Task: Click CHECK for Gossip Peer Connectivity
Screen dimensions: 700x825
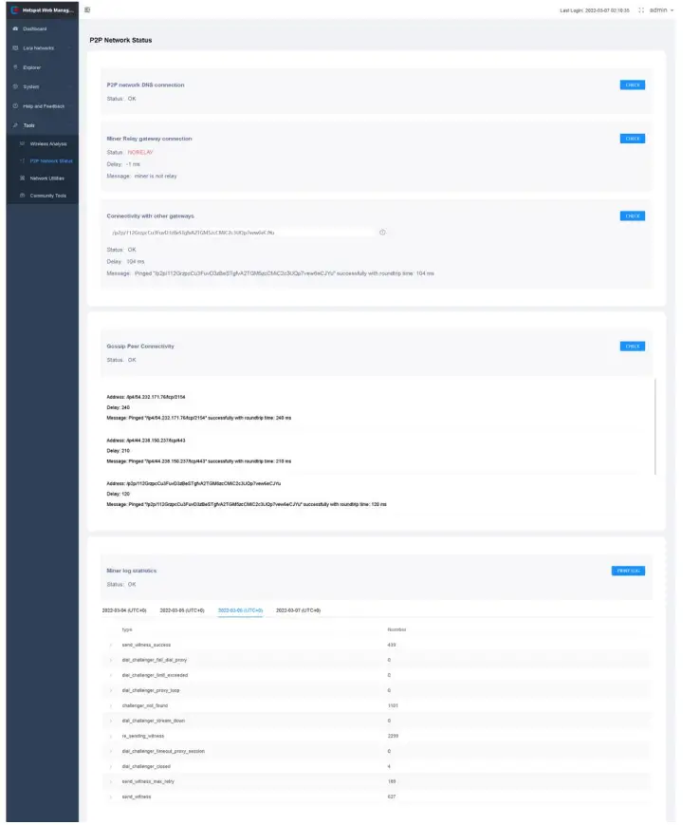Action: 633,347
